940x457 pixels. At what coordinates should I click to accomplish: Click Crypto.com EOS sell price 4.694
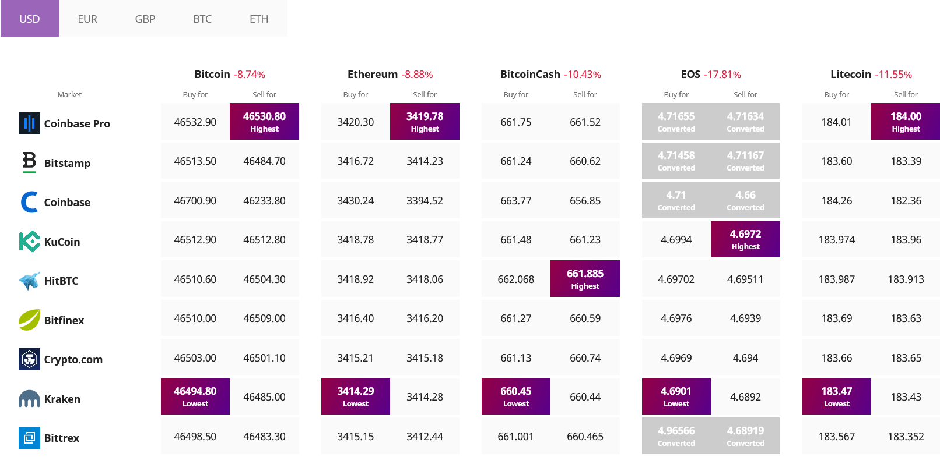click(x=745, y=357)
